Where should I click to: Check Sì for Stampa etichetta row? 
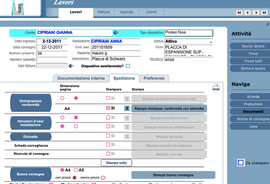pos(108,136)
